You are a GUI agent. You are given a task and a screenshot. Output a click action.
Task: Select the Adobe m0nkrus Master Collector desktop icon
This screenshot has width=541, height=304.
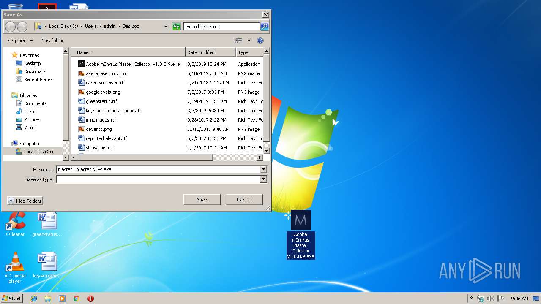point(301,235)
